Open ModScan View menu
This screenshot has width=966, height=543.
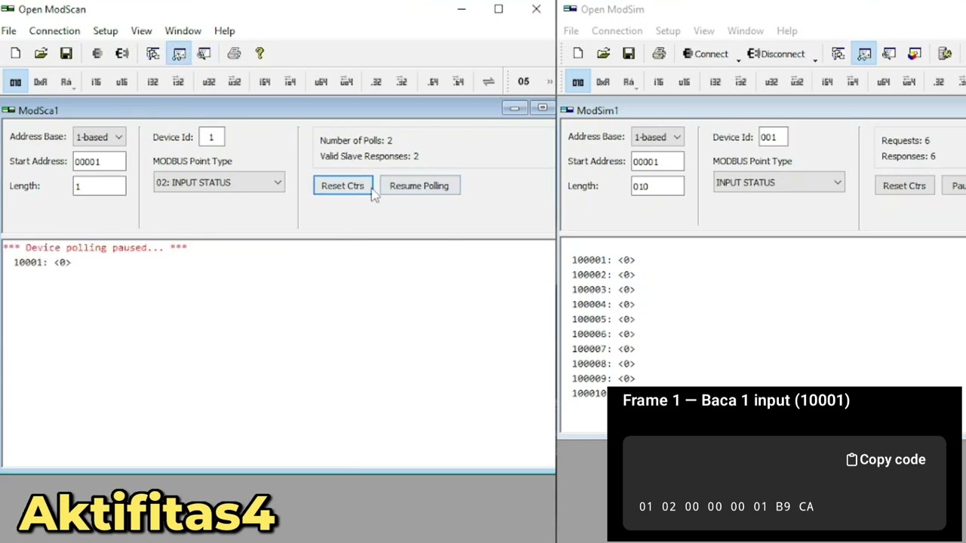tap(141, 31)
